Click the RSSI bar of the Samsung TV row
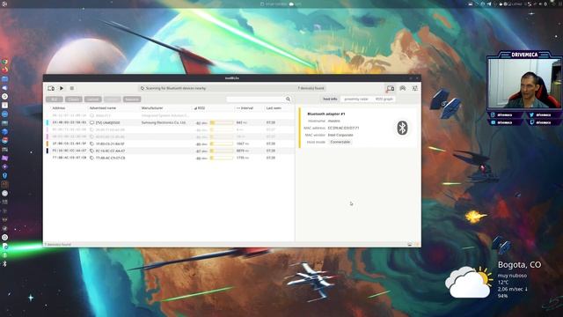Screen dimensions: 563x317 222,122
